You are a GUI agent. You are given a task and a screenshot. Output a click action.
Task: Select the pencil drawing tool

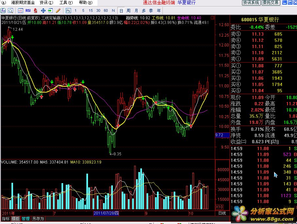coord(58,10)
